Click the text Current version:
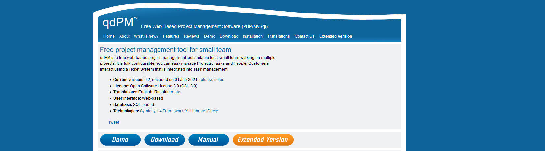The image size is (545, 151). 128,80
